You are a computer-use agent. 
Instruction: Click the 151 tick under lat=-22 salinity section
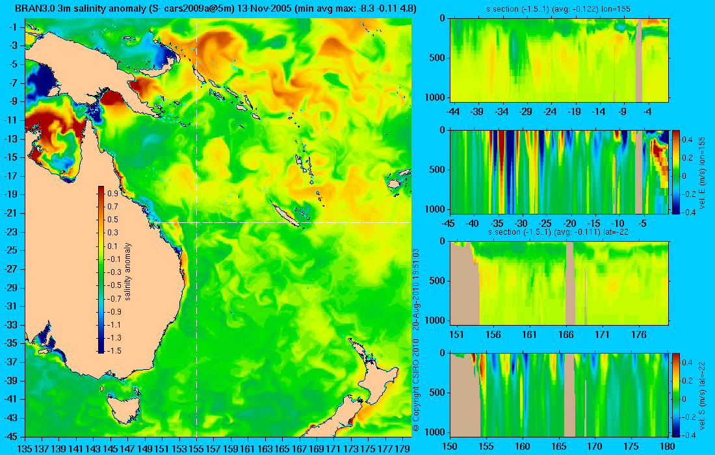coord(456,335)
